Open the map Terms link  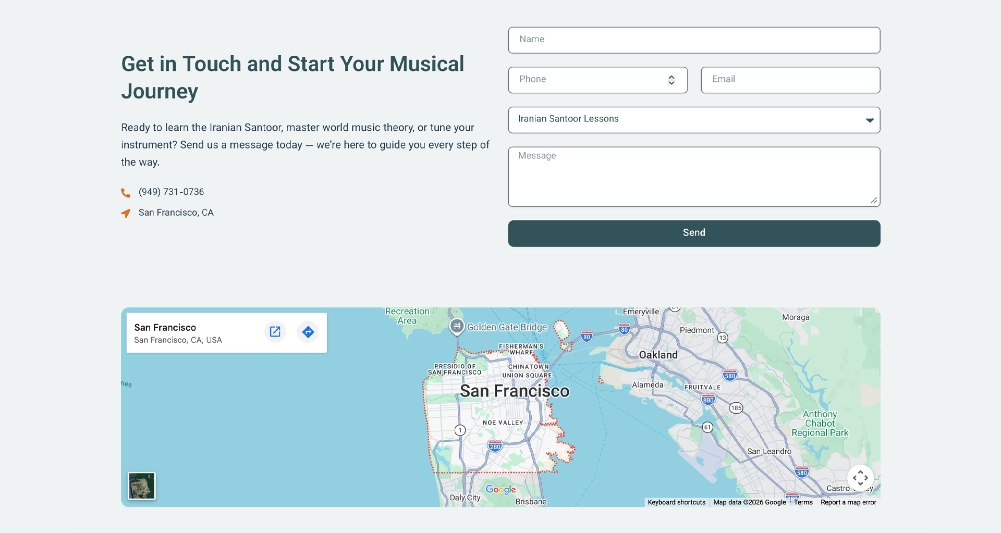[x=803, y=502]
